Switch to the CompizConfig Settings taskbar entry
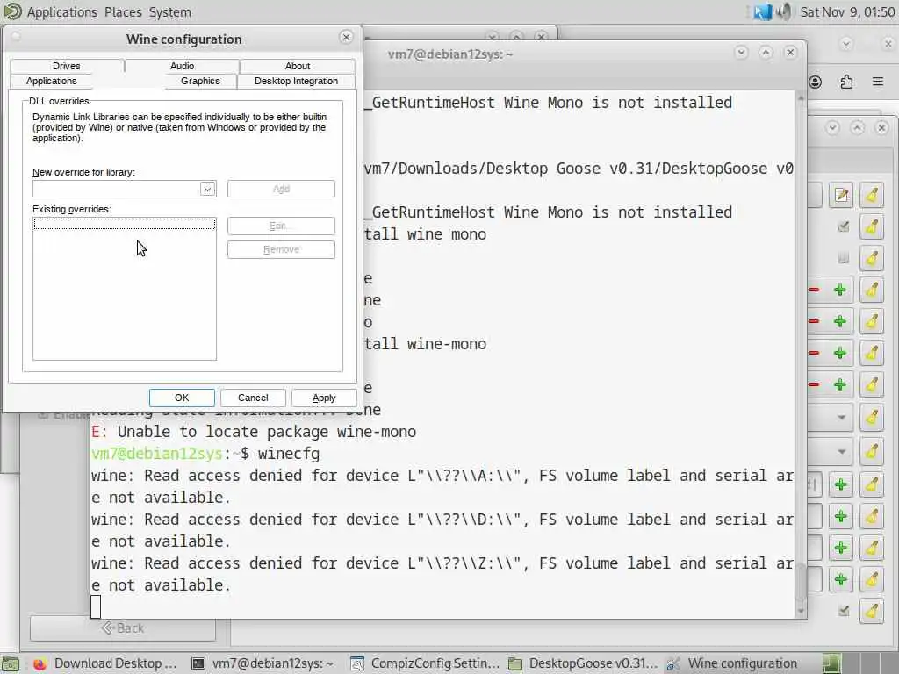The height and width of the screenshot is (674, 899). (x=425, y=663)
